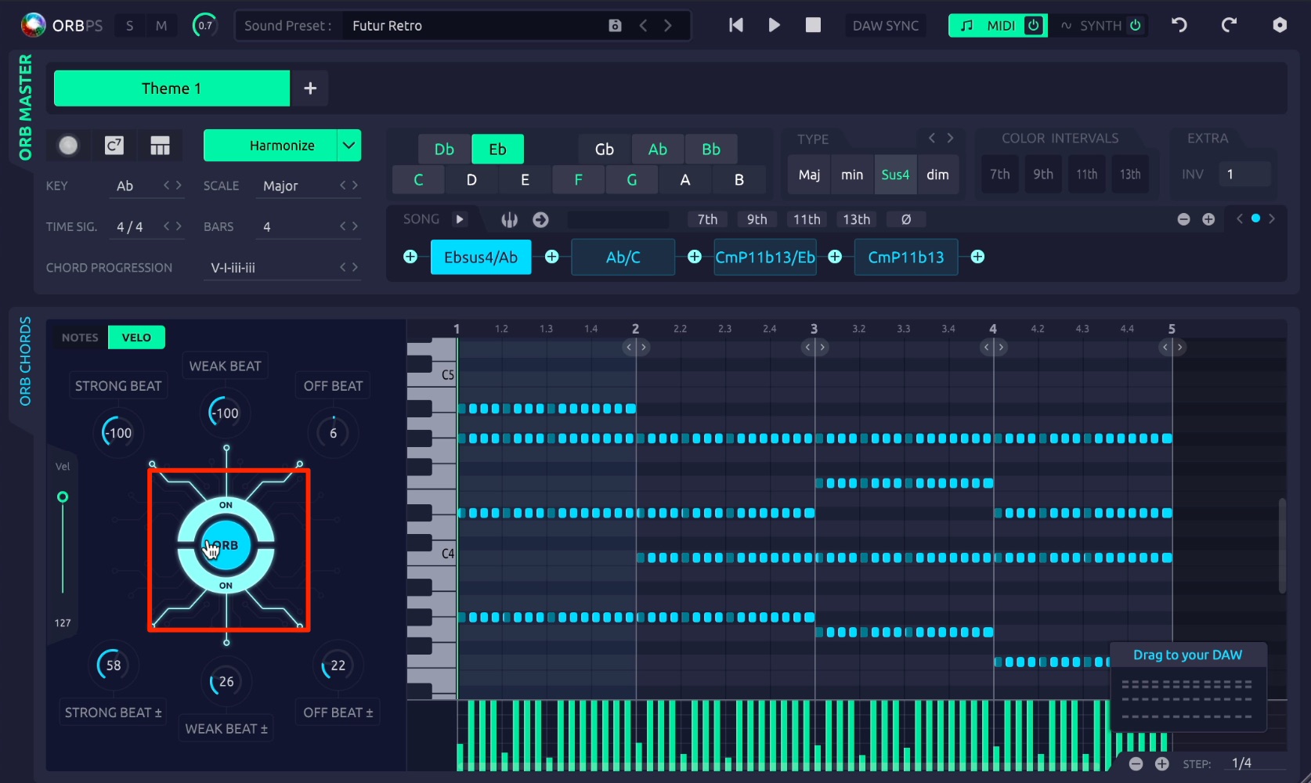
Task: Click the song randomize arrow icon
Action: [x=540, y=220]
